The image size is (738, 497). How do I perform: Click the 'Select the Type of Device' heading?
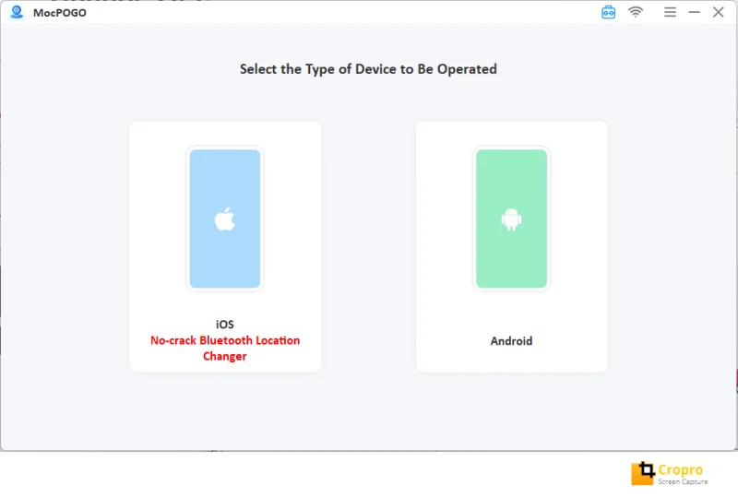(368, 69)
